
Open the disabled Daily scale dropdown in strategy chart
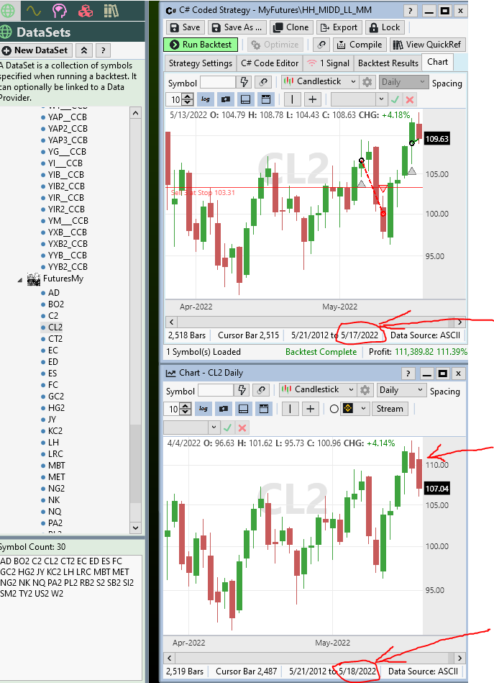coord(403,82)
